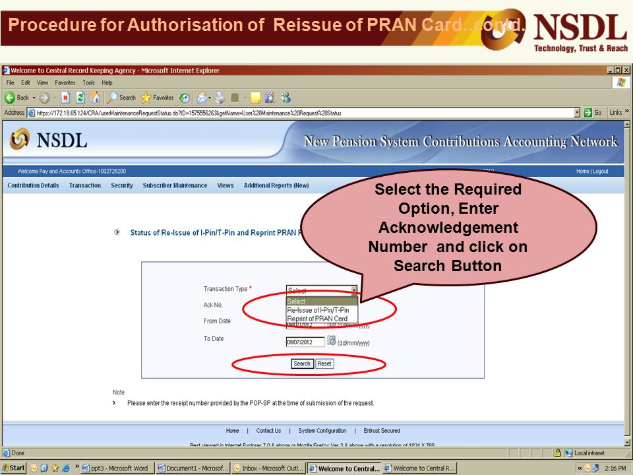Click the Research toolbar icon
This screenshot has height=475, width=633.
(x=270, y=98)
